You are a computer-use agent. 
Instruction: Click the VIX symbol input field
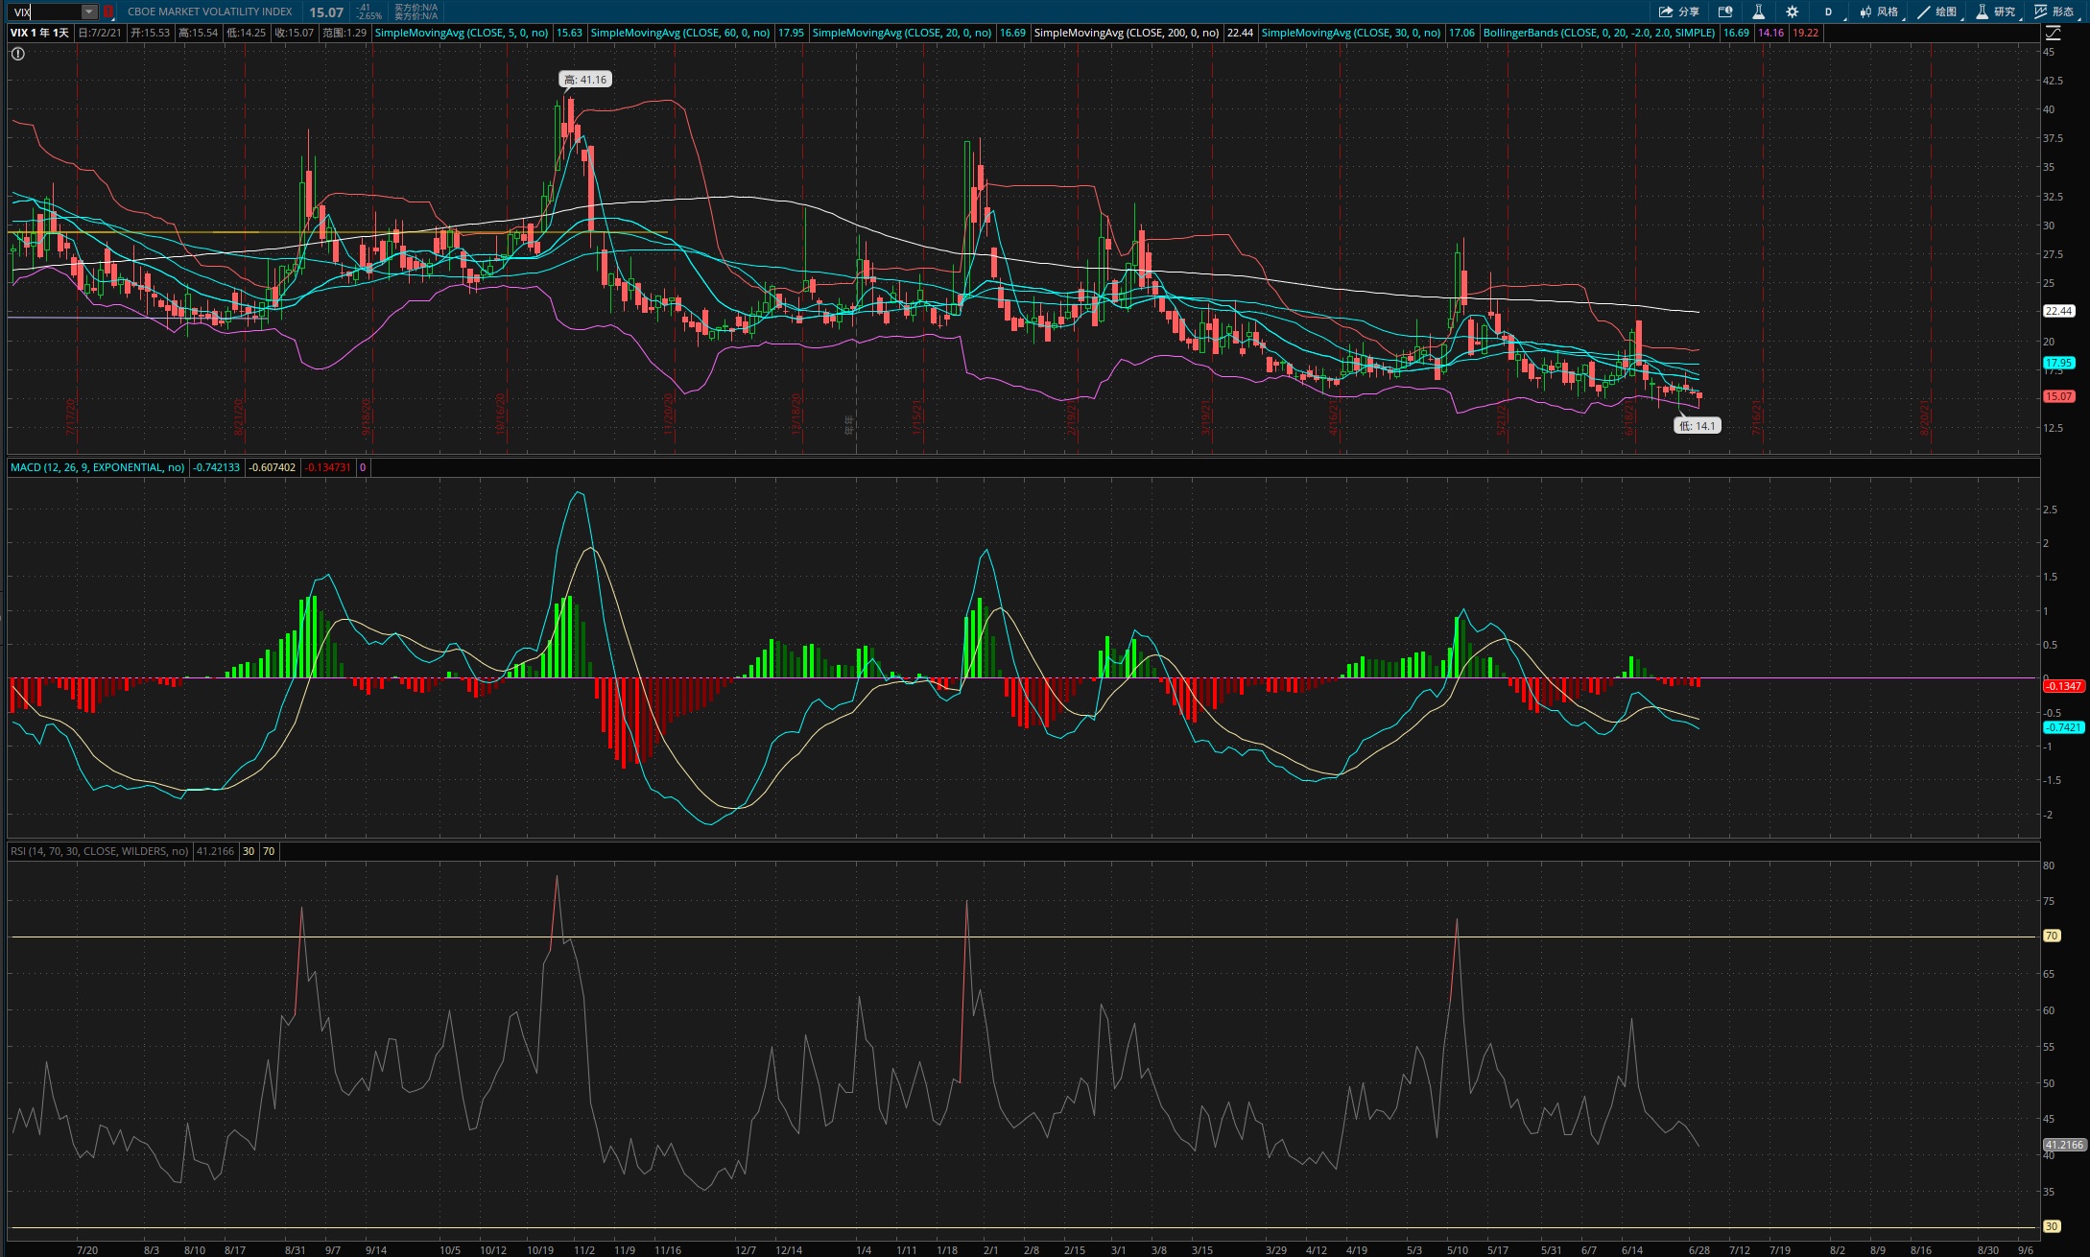pyautogui.click(x=46, y=12)
